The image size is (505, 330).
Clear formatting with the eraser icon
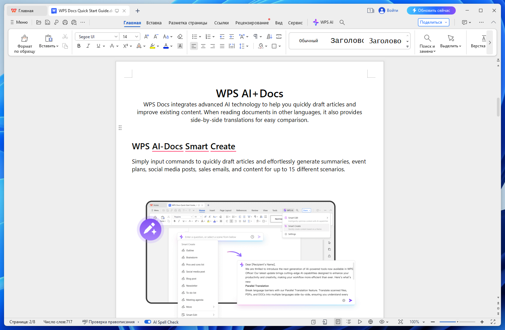[180, 36]
